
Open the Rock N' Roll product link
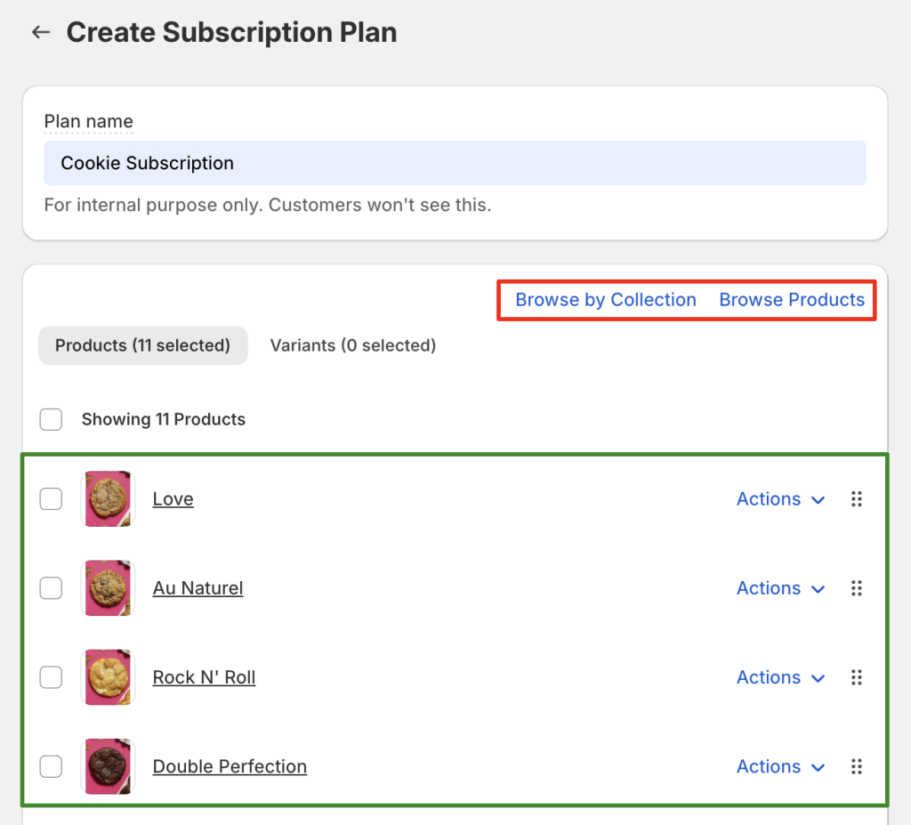click(204, 677)
